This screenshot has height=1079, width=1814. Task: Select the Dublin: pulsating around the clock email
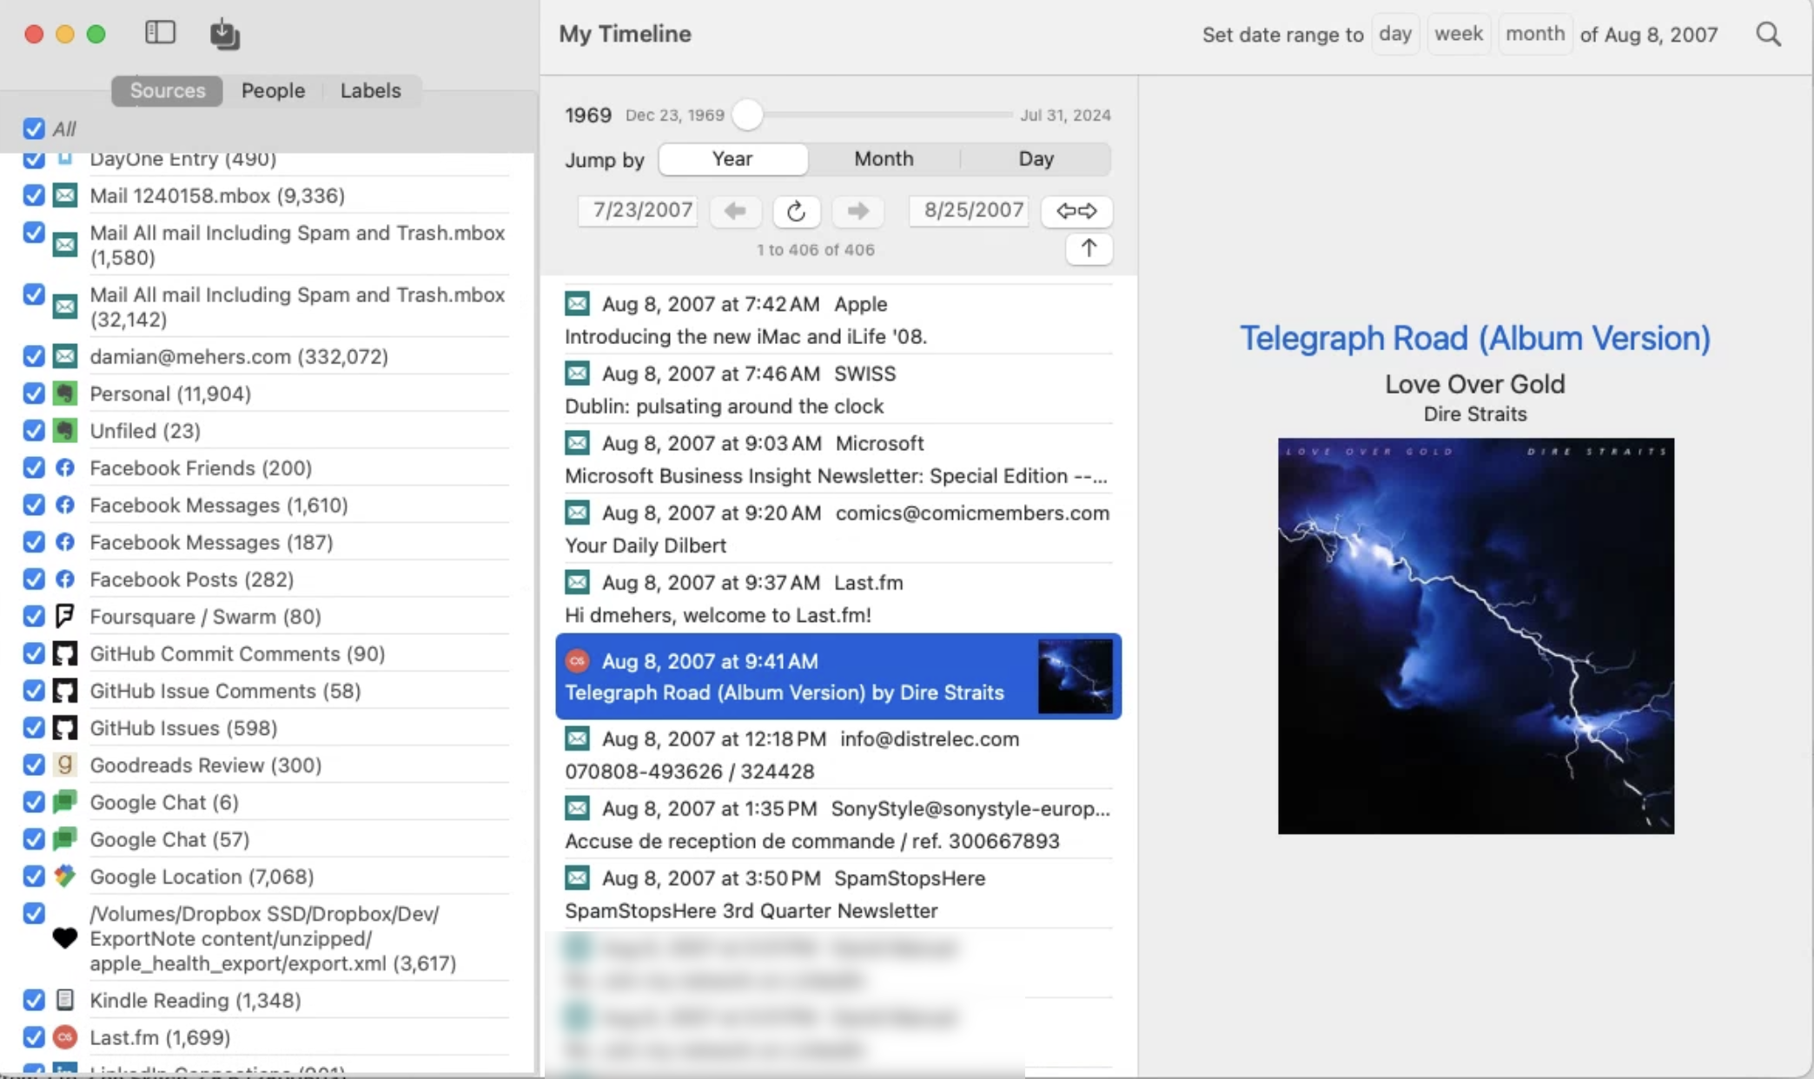click(x=838, y=390)
